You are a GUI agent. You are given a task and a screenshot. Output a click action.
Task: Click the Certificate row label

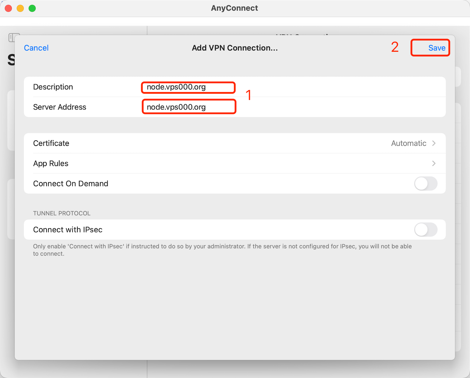click(x=51, y=143)
